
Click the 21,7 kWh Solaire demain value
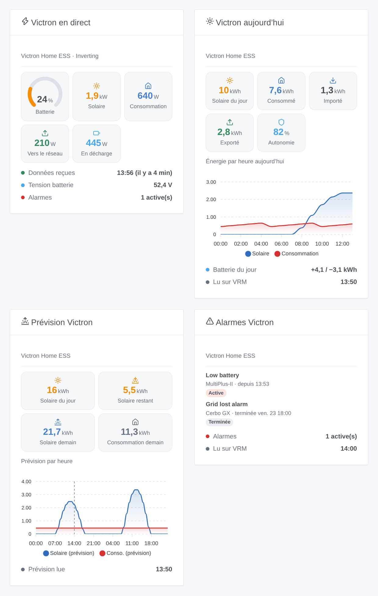click(58, 432)
